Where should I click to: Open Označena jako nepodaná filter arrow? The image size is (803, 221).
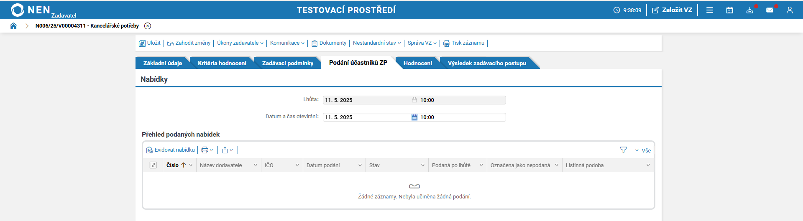pyautogui.click(x=557, y=165)
